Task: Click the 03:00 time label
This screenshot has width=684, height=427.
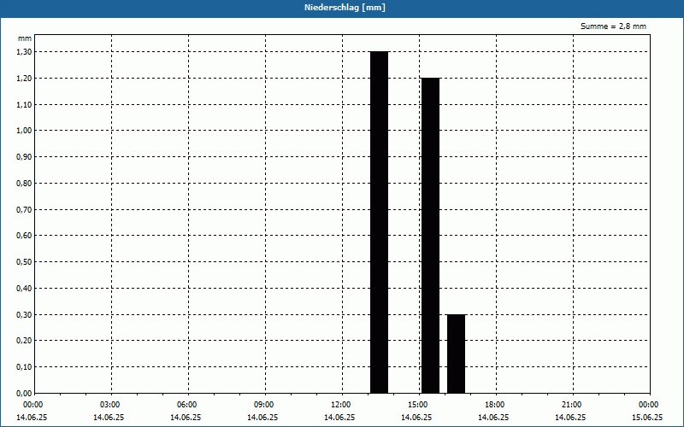Action: (x=110, y=405)
